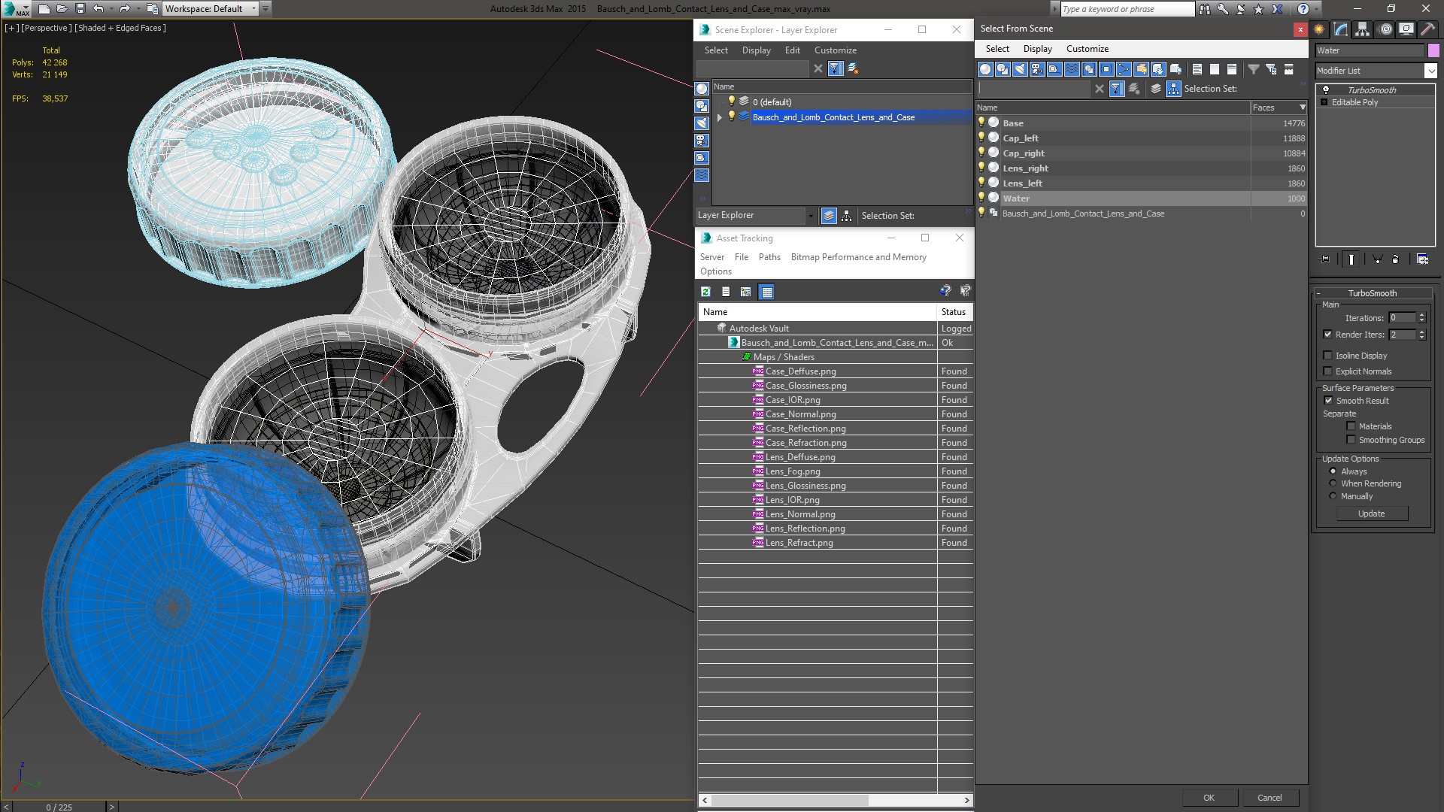The image size is (1444, 812).
Task: Click Sort by Layer icon in Select From Scene
Action: coord(1156,89)
